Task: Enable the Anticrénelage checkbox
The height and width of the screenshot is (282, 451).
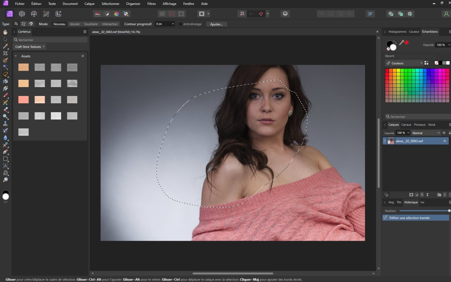Action: [x=180, y=24]
